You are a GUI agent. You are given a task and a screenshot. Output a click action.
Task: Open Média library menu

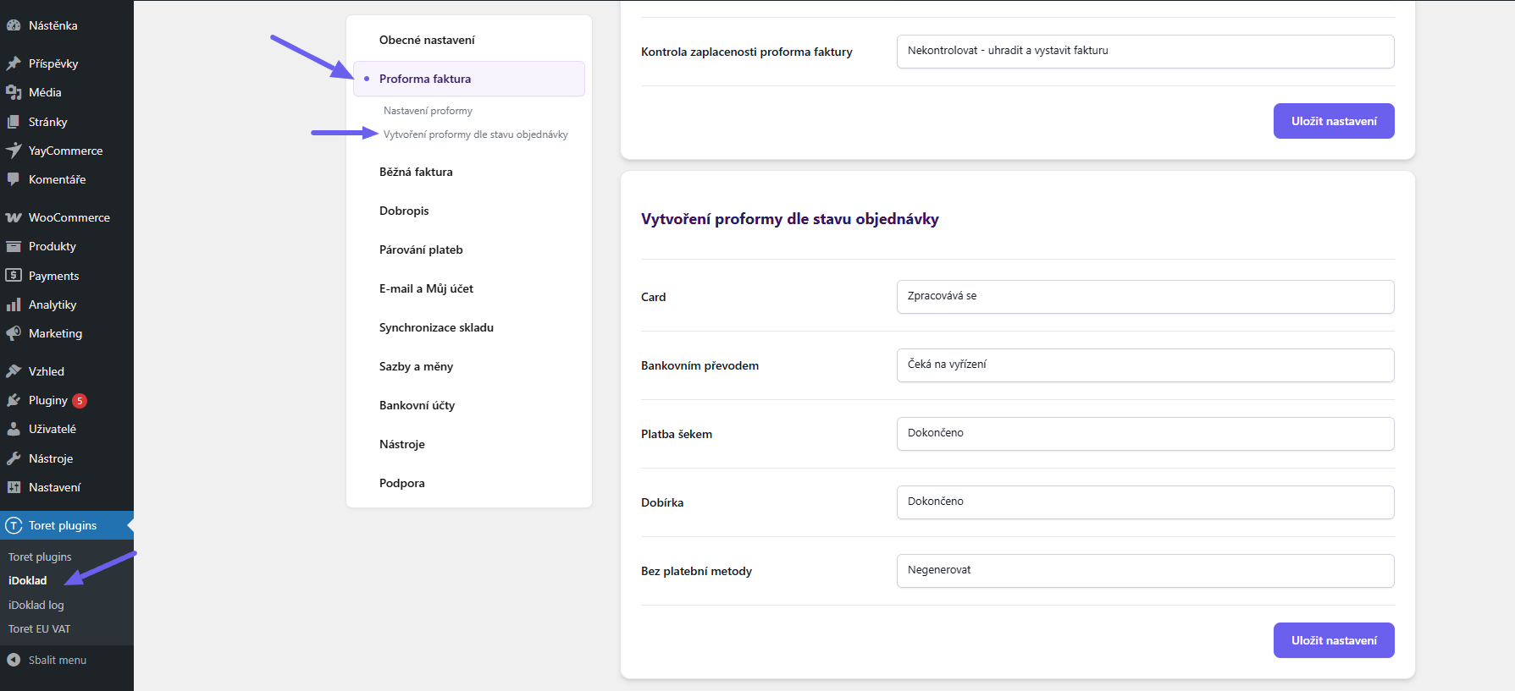tap(45, 92)
